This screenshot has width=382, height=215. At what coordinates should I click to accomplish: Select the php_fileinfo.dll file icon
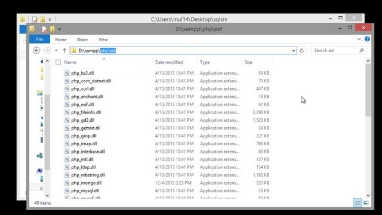[x=67, y=112]
